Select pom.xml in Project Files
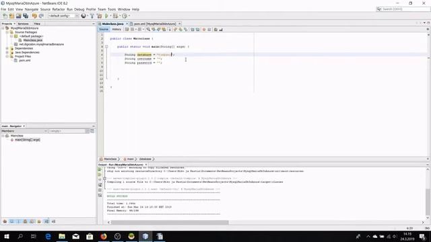This screenshot has width=431, height=242. [24, 61]
